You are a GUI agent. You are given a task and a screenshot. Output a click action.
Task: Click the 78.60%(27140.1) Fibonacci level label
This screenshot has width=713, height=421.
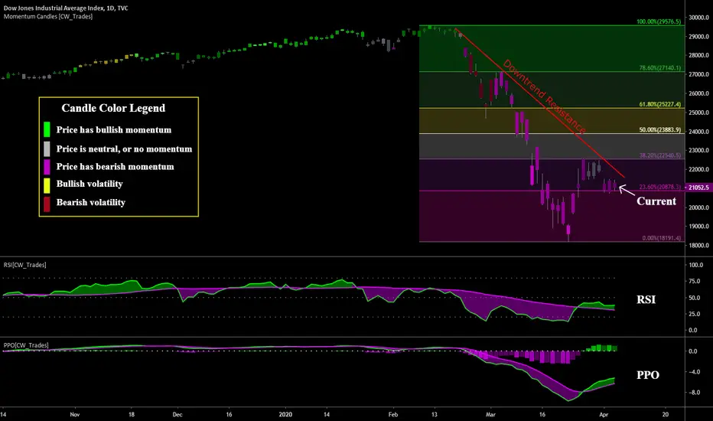click(659, 68)
